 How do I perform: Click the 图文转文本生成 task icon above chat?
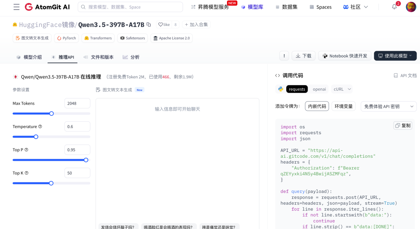pyautogui.click(x=98, y=90)
